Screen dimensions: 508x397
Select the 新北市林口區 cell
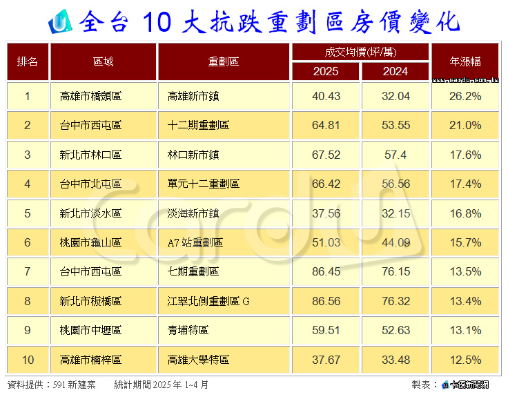pyautogui.click(x=104, y=155)
